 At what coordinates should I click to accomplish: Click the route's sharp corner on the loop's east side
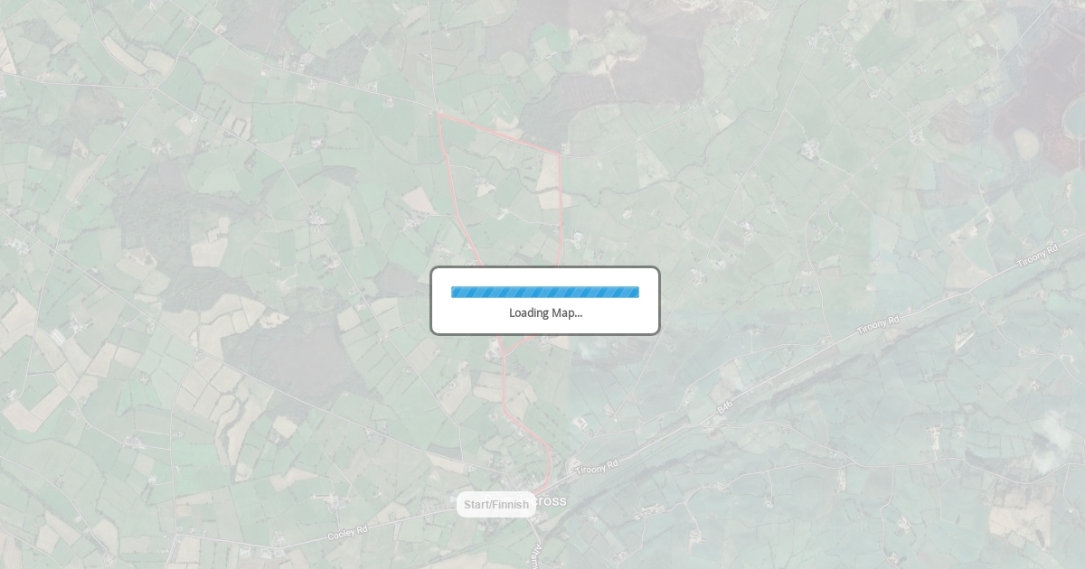(x=560, y=154)
